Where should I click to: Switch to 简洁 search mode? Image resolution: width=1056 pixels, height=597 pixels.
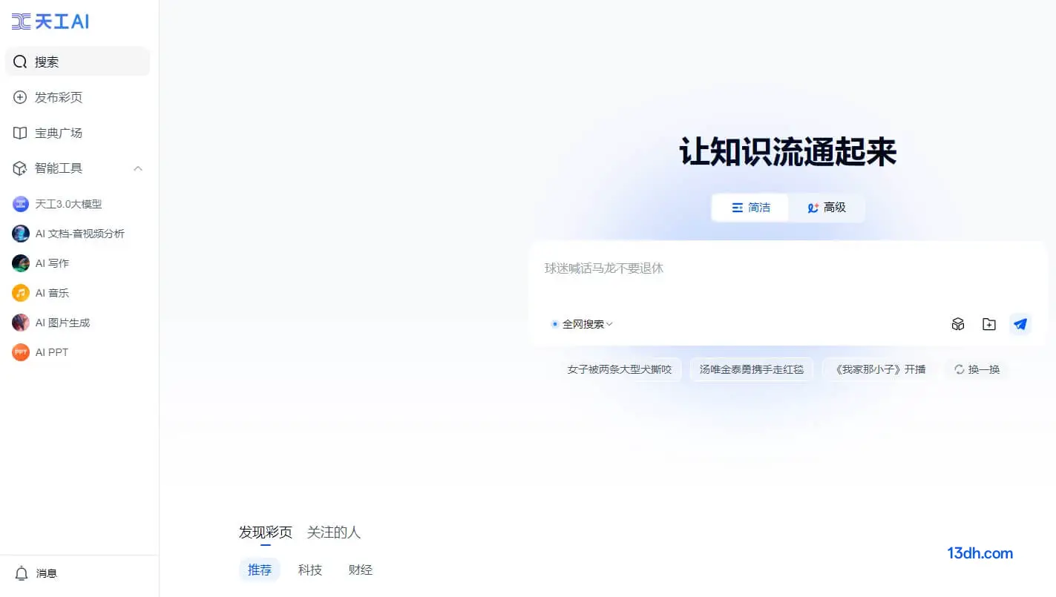pyautogui.click(x=750, y=208)
